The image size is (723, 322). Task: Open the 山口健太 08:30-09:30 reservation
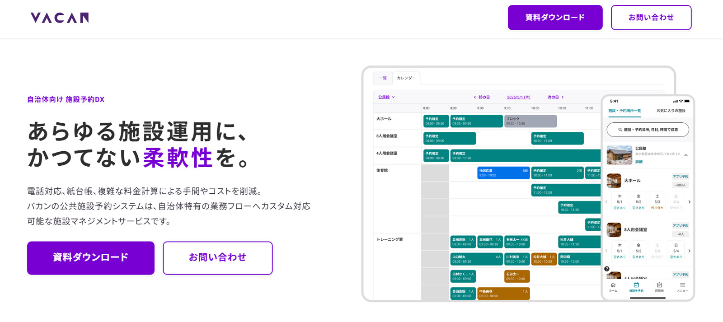tap(476, 259)
